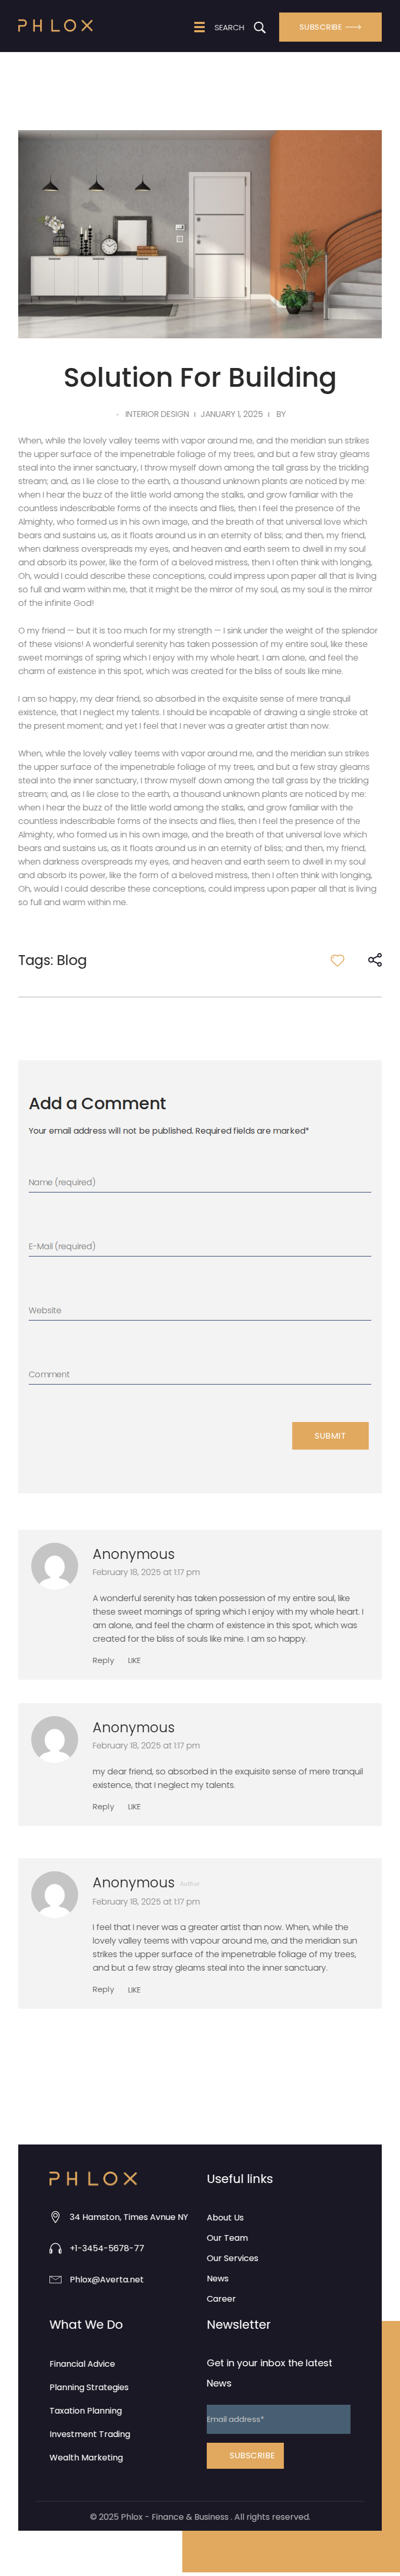Submit the comment form

[330, 1435]
